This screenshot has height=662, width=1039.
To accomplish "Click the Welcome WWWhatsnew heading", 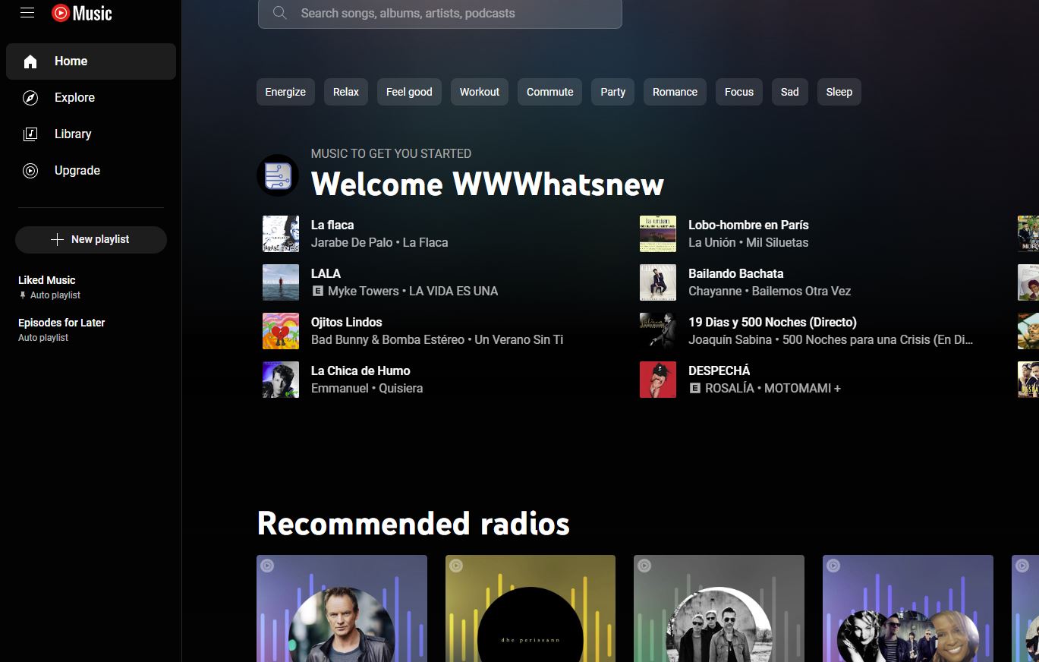I will coord(488,184).
